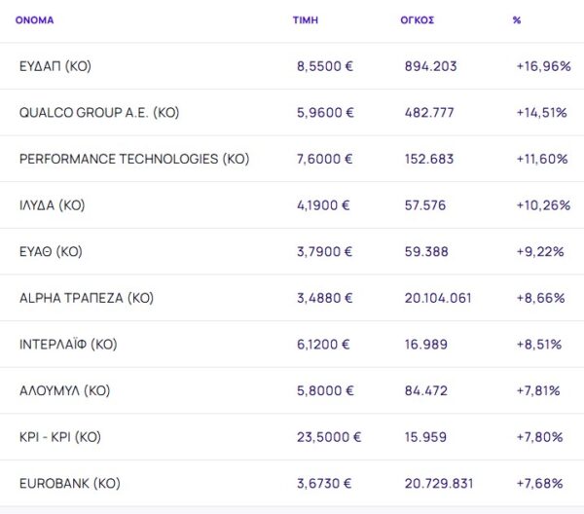Select the ΚΡΙ - ΚΡΙ price 23,5000 €
The width and height of the screenshot is (584, 514).
[x=329, y=437]
